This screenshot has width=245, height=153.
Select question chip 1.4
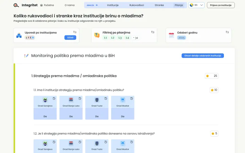(x=127, y=38)
